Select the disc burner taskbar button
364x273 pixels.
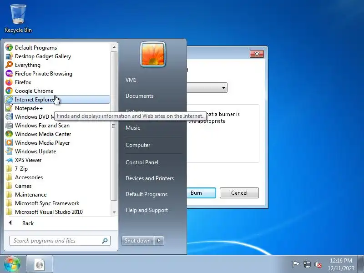click(x=40, y=264)
